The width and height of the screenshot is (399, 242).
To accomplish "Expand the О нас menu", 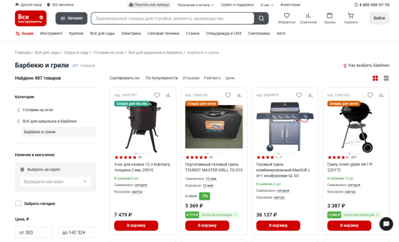I will [267, 5].
